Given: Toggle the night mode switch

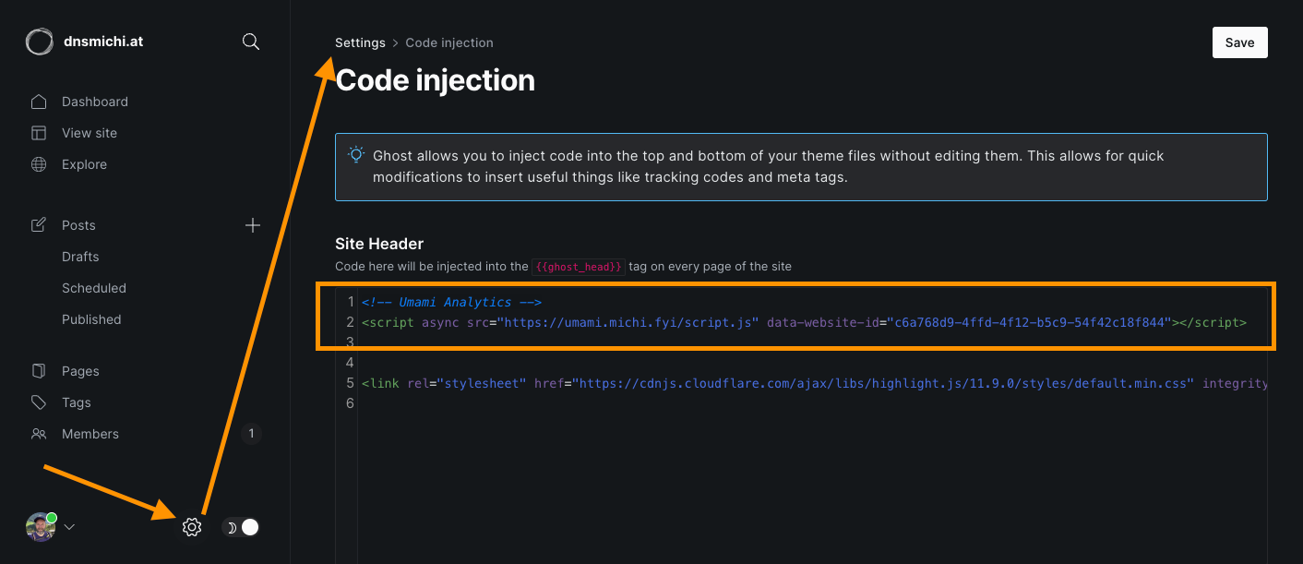Looking at the screenshot, I should pyautogui.click(x=242, y=527).
